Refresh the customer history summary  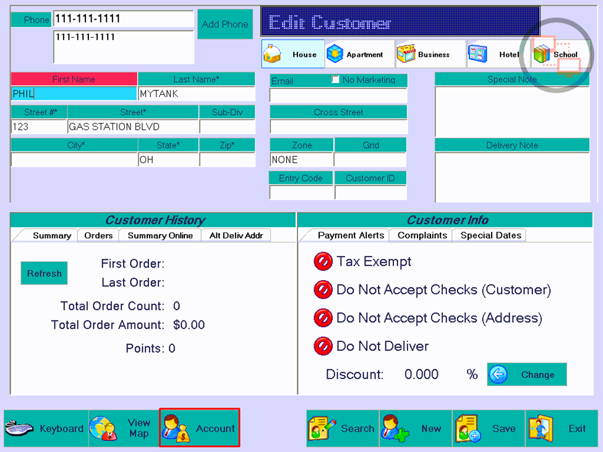pos(45,273)
